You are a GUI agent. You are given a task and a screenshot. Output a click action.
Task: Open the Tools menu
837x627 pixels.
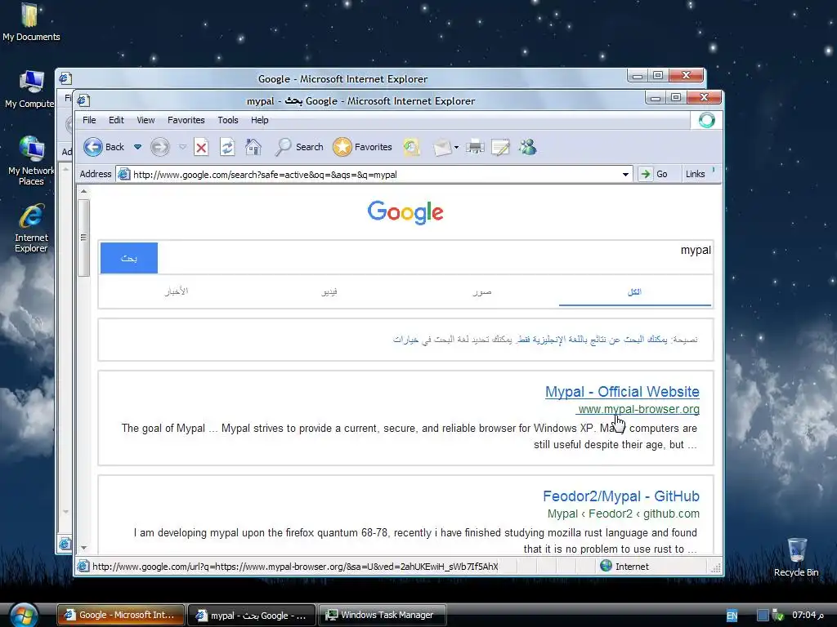(228, 120)
